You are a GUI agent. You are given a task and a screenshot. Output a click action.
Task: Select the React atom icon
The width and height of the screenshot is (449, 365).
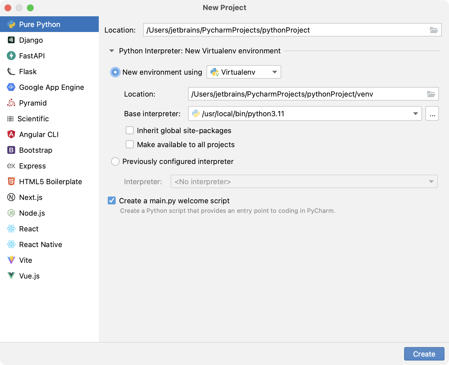[x=11, y=229]
